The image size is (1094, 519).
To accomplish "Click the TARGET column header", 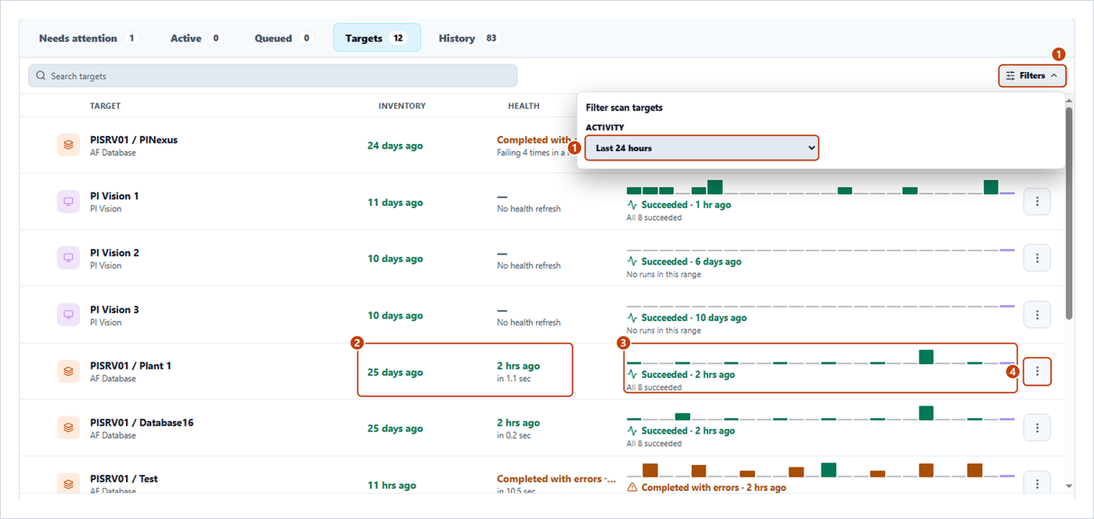I will coord(105,106).
